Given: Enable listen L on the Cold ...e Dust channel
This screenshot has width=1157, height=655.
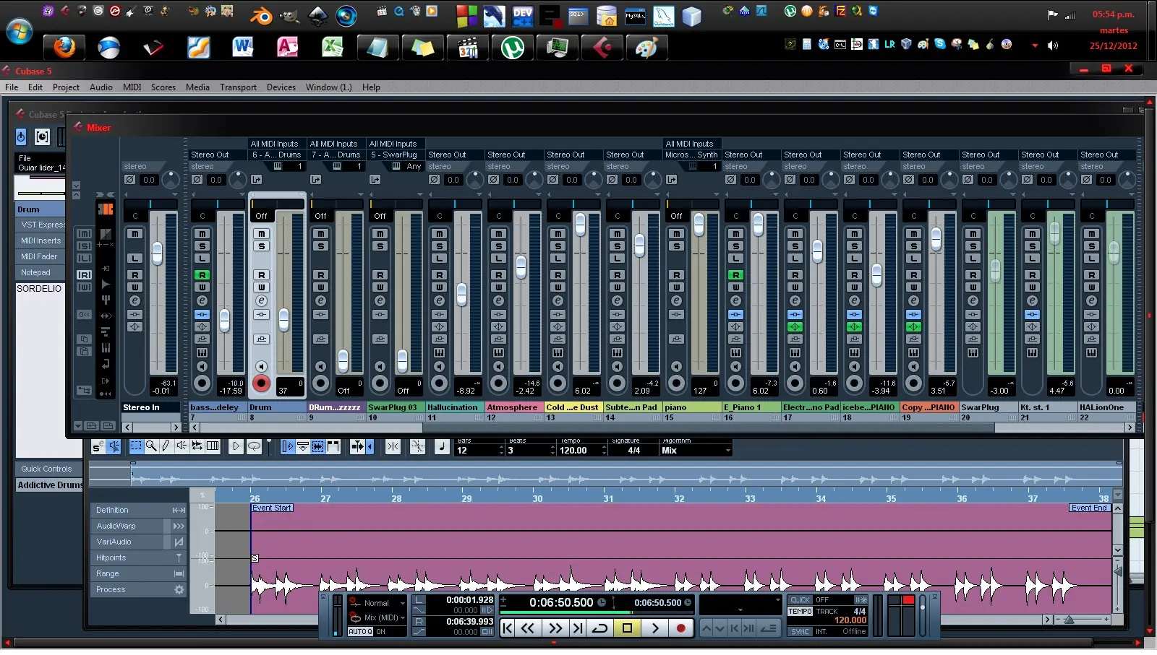Looking at the screenshot, I should coord(558,259).
